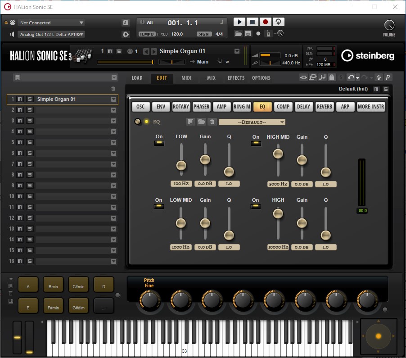Toggle the HIGH MID band On switch
406x358 pixels.
tap(256, 144)
